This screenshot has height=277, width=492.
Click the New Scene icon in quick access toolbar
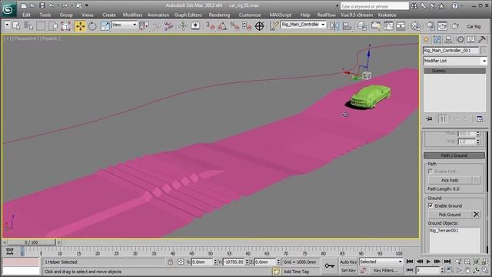point(24,5)
